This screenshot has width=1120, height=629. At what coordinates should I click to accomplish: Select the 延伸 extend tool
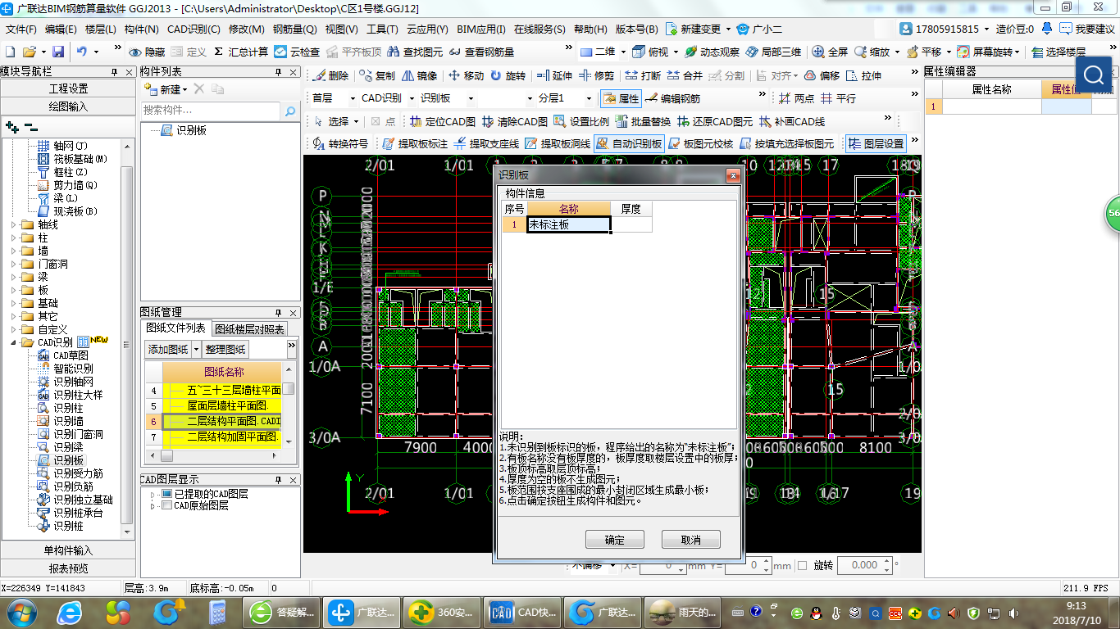coord(554,75)
